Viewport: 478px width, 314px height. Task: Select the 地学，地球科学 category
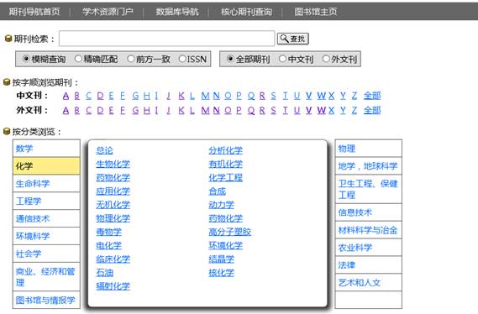point(368,166)
